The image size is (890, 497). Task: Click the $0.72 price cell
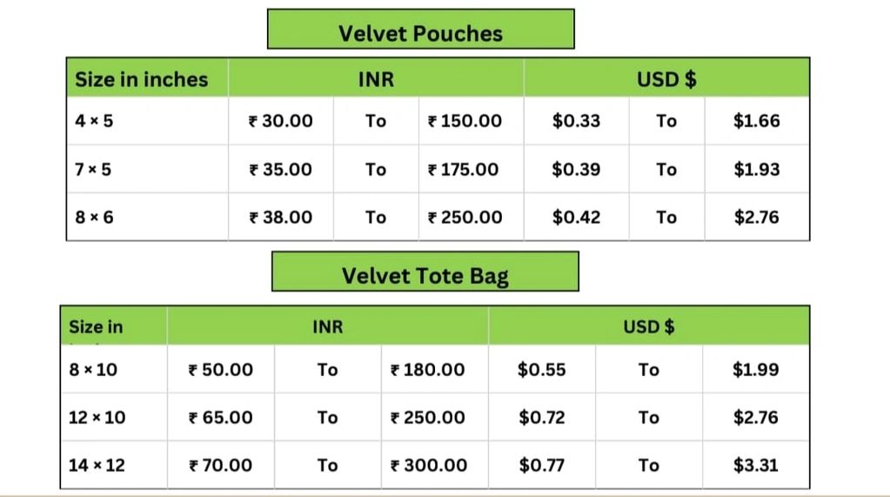(542, 418)
